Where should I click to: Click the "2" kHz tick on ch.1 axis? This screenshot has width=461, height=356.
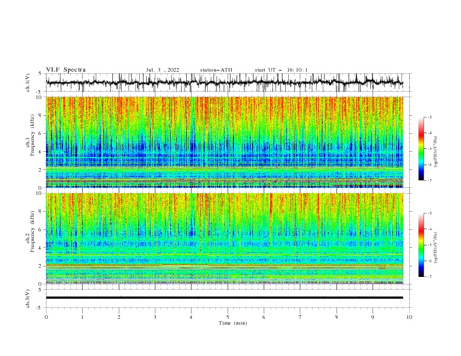(x=40, y=169)
